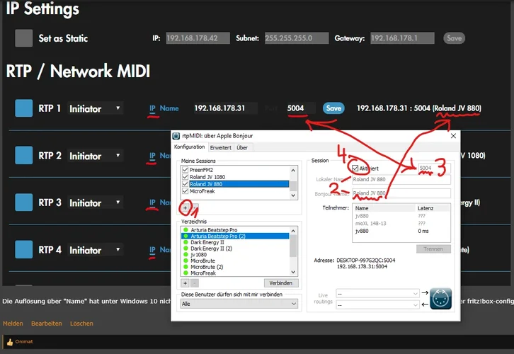Viewport: 514px width, 354px height.
Task: Click the grey Save button in IP Settings
Action: [x=454, y=38]
